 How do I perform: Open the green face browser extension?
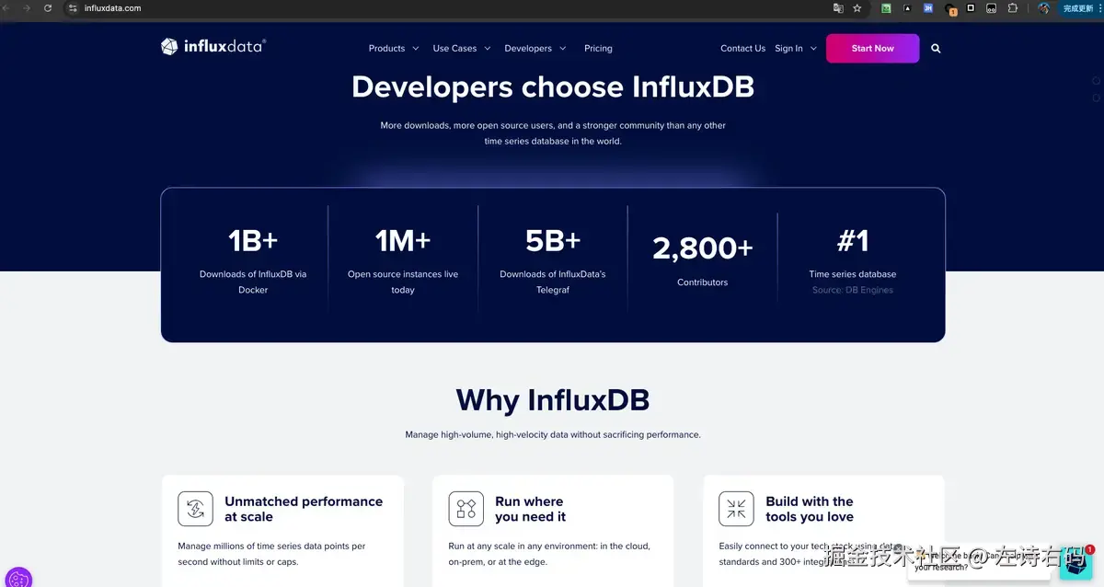(x=886, y=8)
